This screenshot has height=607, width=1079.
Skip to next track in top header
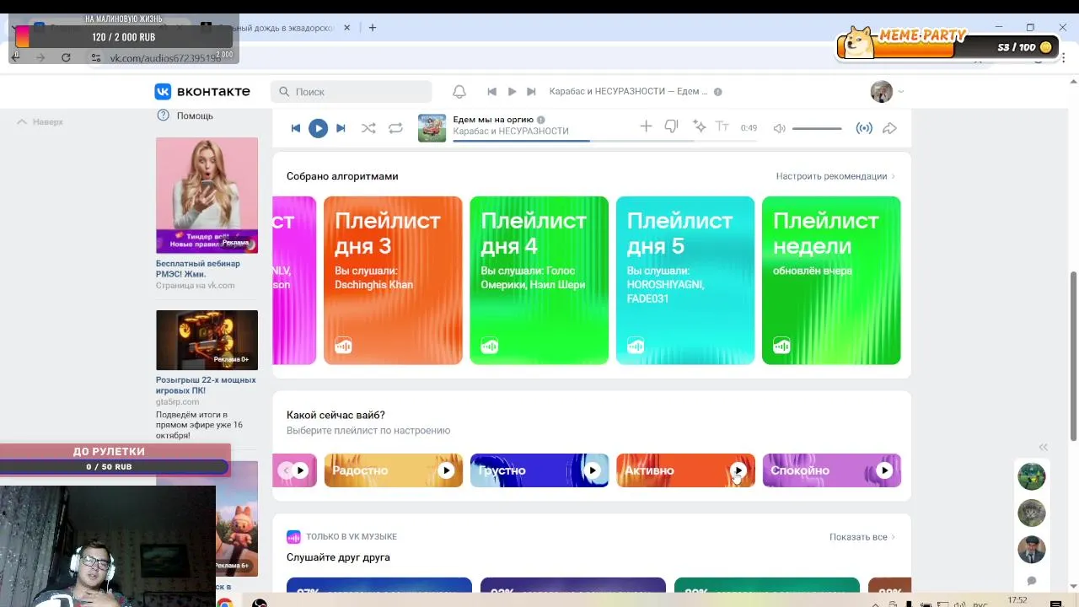531,91
